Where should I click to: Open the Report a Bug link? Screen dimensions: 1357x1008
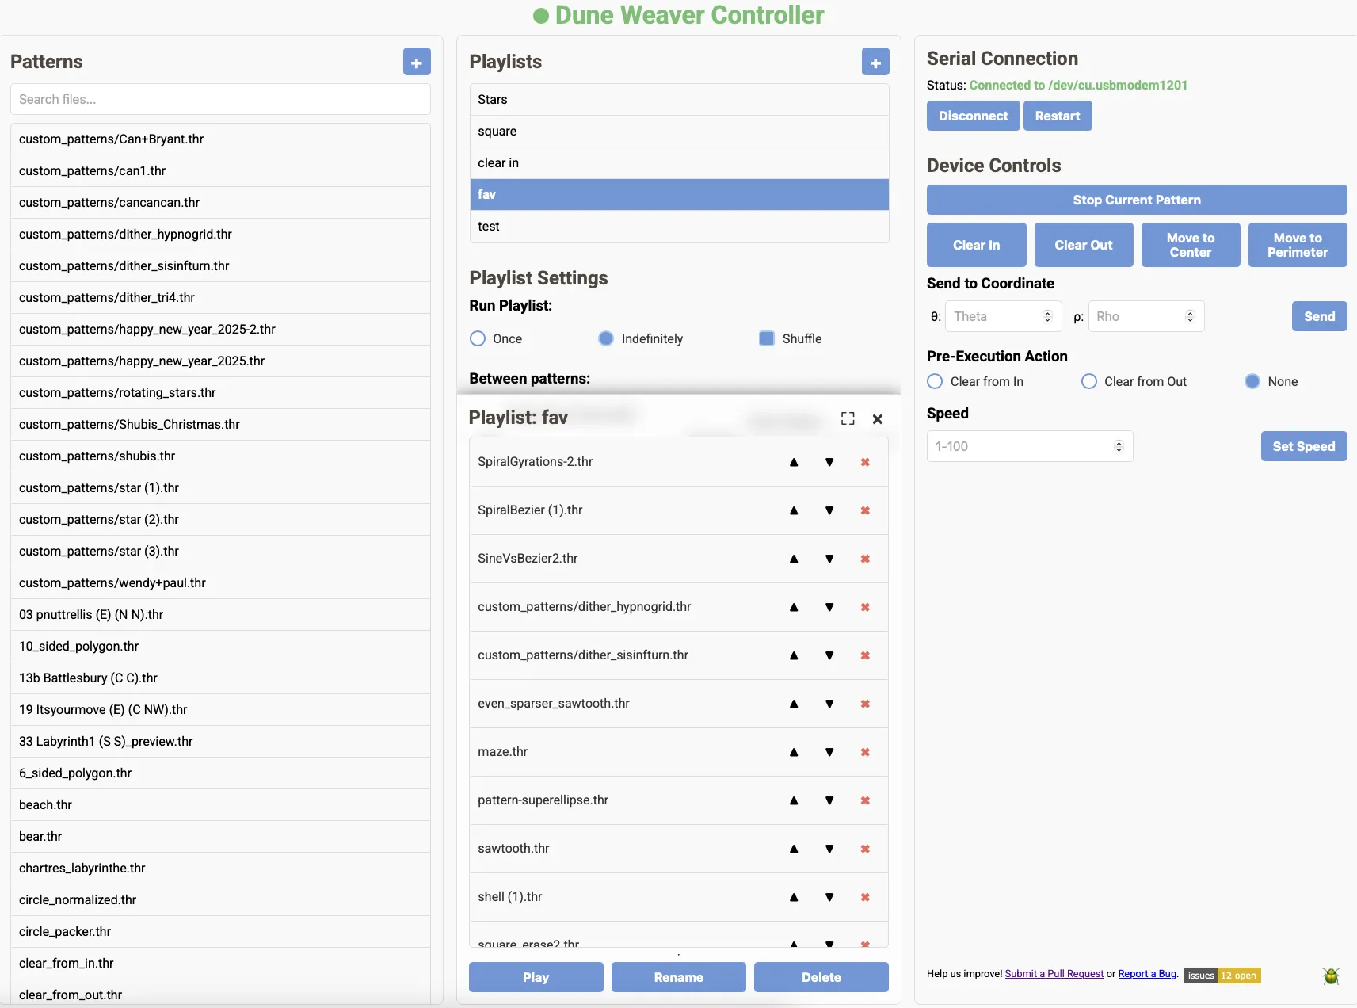1147,974
